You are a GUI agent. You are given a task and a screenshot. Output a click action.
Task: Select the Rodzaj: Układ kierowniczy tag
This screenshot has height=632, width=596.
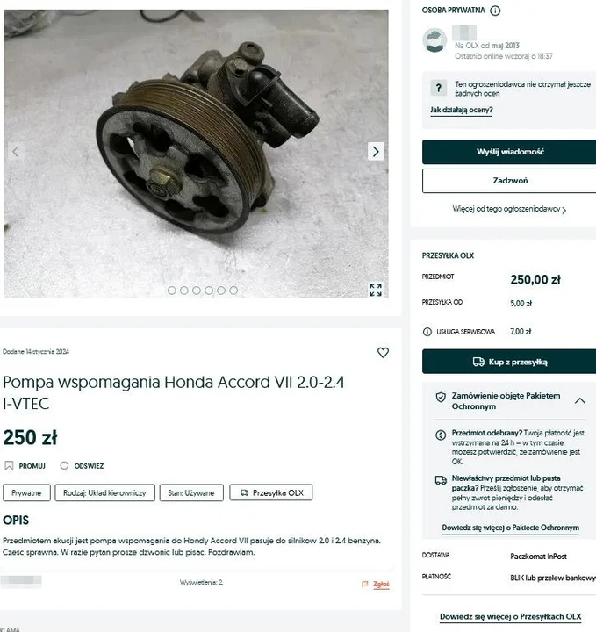pyautogui.click(x=106, y=493)
